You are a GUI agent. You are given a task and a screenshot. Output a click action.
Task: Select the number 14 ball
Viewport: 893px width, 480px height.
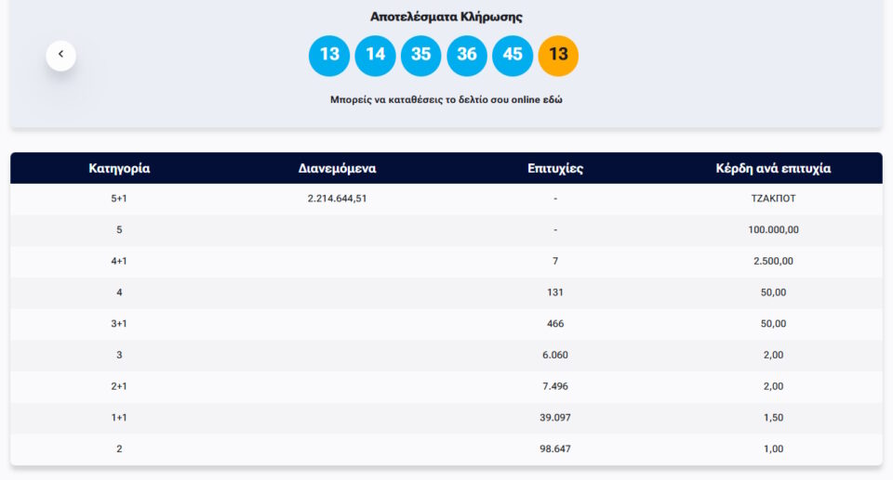(375, 55)
